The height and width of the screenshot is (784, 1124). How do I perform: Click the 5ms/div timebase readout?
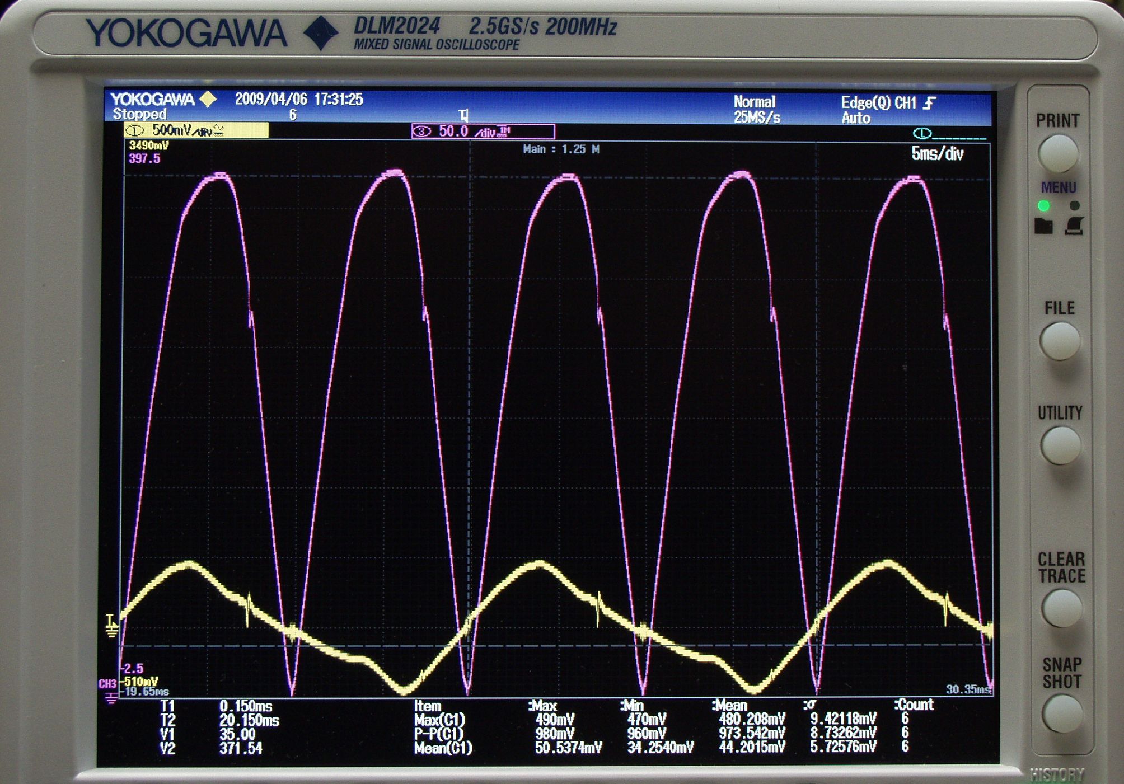(x=937, y=154)
